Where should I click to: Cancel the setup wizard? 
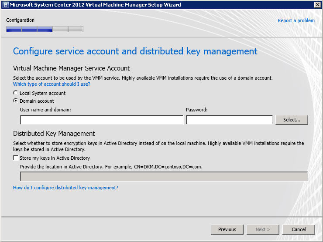pos(299,229)
